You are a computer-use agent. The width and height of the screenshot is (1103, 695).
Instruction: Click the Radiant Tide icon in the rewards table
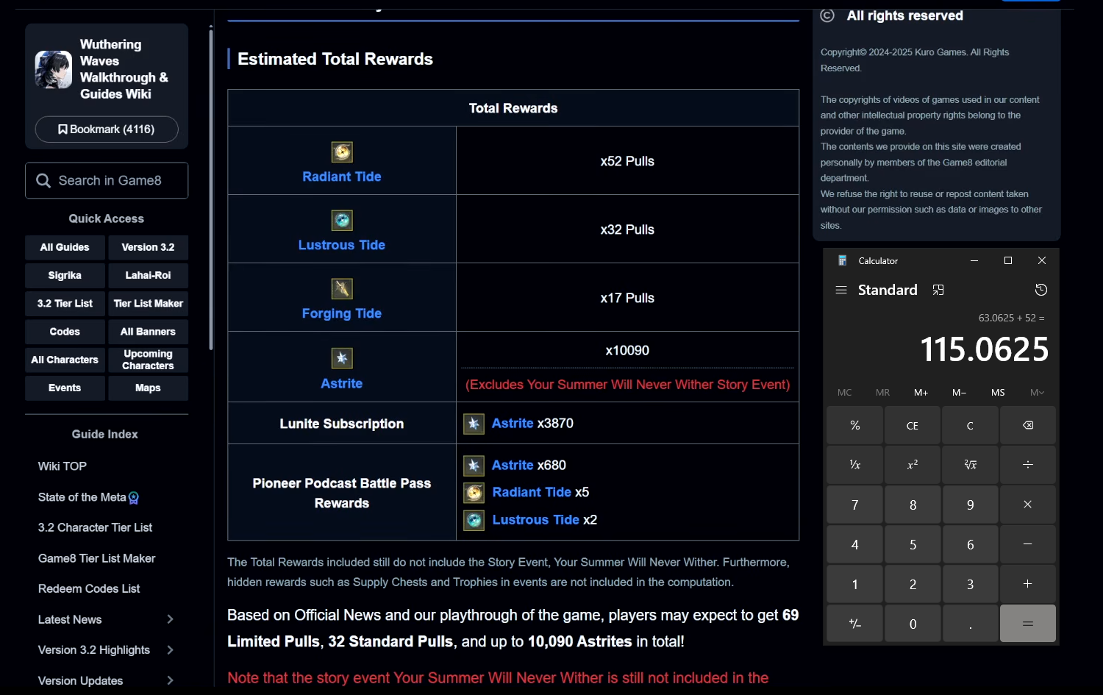[342, 152]
